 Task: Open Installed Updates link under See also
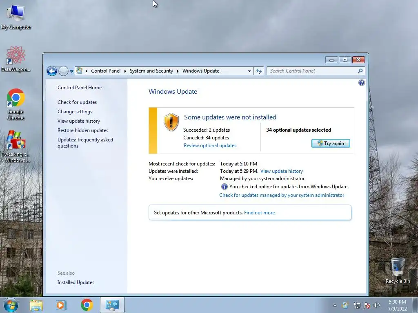(x=76, y=282)
